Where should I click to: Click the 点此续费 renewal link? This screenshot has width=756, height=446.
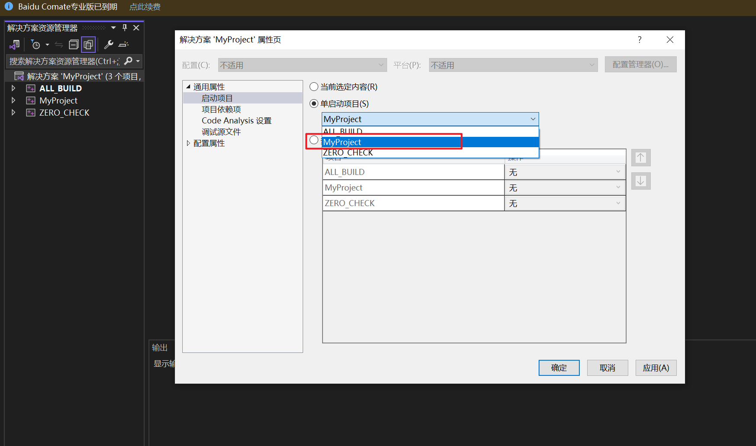(145, 7)
